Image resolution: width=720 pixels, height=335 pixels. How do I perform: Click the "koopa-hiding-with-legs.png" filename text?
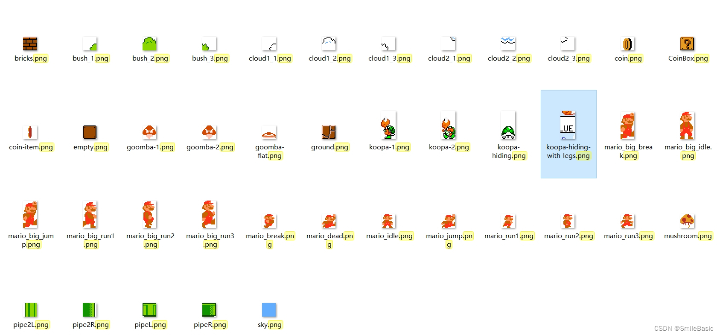pos(568,151)
